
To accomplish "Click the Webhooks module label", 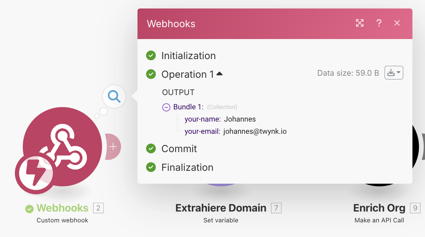I will [x=62, y=208].
